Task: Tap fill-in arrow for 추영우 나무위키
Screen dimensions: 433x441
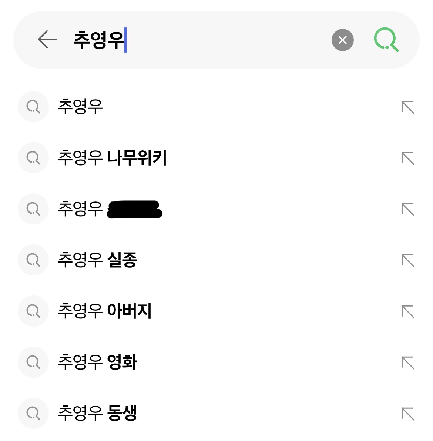Action: tap(408, 158)
